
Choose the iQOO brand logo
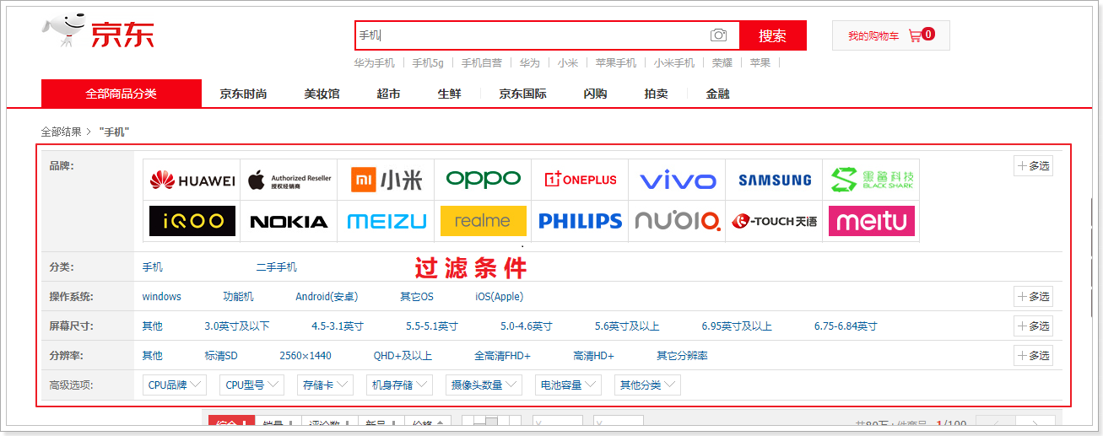pyautogui.click(x=192, y=221)
